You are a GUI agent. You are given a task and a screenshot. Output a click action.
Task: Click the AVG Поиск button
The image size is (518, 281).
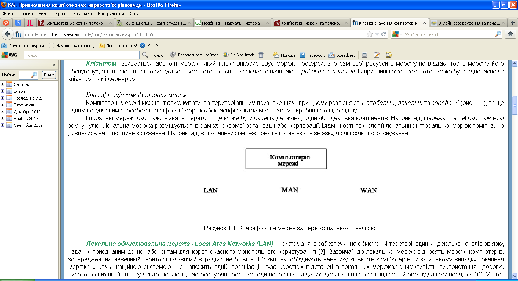157,55
